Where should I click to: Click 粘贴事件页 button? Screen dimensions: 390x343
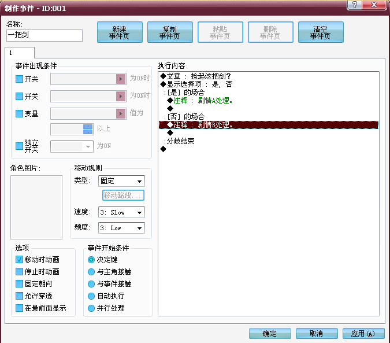click(x=220, y=32)
